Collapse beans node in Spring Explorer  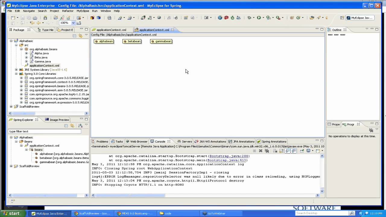tap(26, 150)
